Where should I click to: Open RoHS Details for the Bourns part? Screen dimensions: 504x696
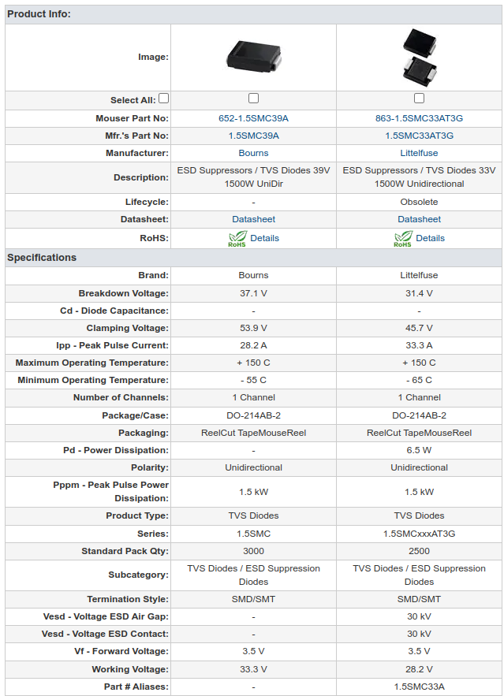264,238
